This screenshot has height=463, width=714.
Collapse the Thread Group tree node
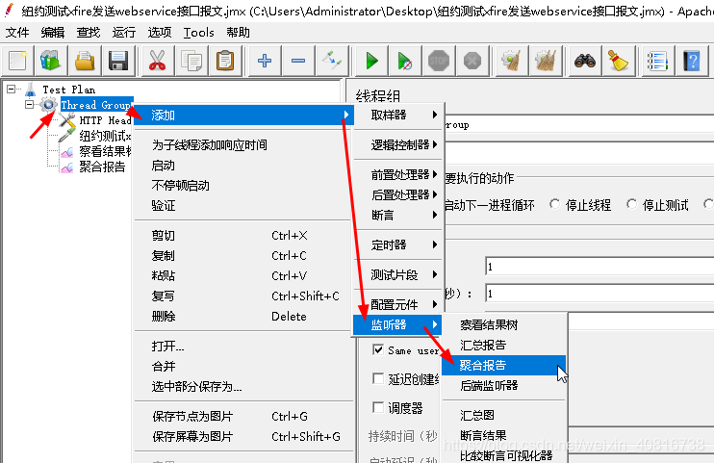[29, 105]
